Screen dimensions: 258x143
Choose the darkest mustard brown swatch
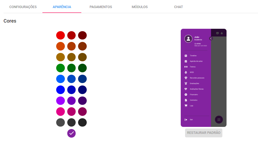[x=82, y=57]
